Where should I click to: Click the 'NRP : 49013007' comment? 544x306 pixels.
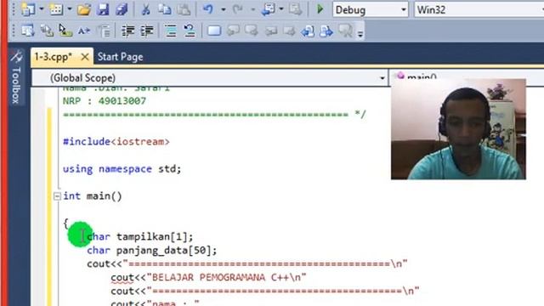[x=105, y=101]
